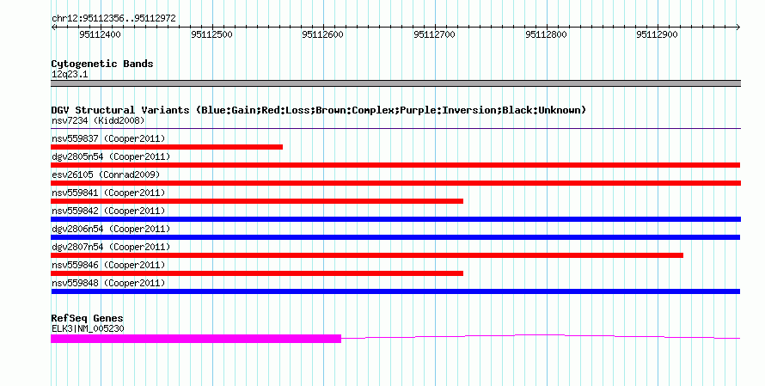Click the red nsv559846 loss bar
The image size is (765, 386).
click(257, 273)
